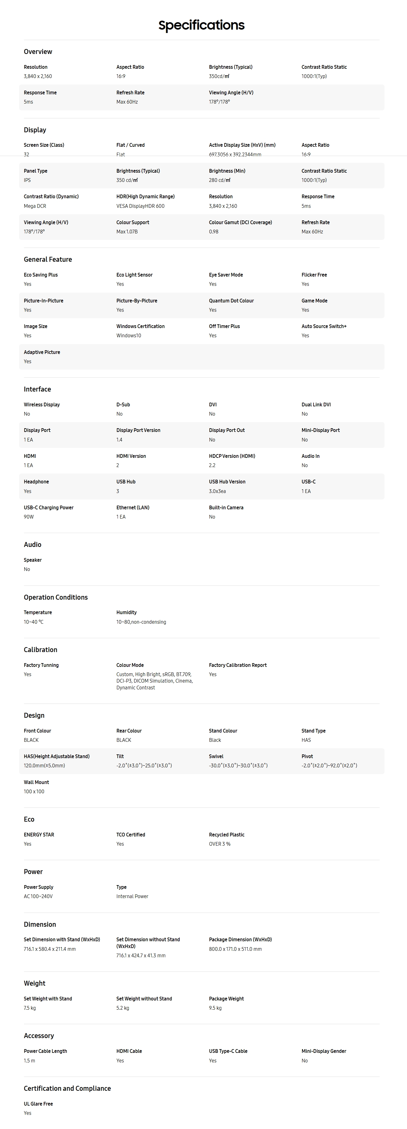407x1129 pixels.
Task: Click the Operation Conditions heading
Action: (x=55, y=597)
